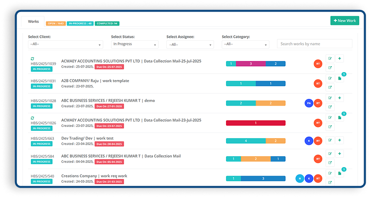Click the COMPLETED: 94 badge

(x=107, y=23)
